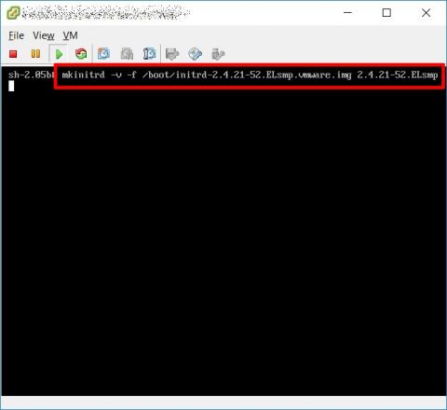Click the white terminal cursor block

pyautogui.click(x=11, y=86)
